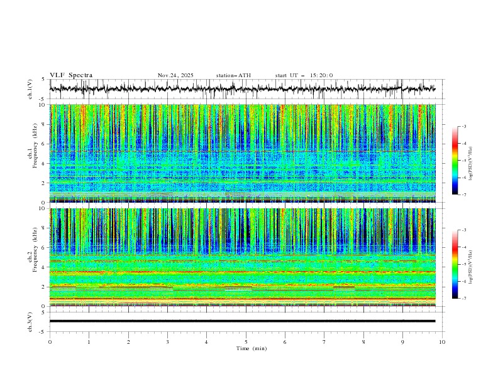Select the "ch.1 Frequency (kHz)" axis label
Screen dimensions: 498x384
(x=33, y=146)
